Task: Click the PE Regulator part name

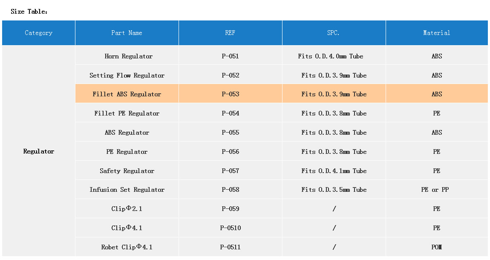Action: 127,152
